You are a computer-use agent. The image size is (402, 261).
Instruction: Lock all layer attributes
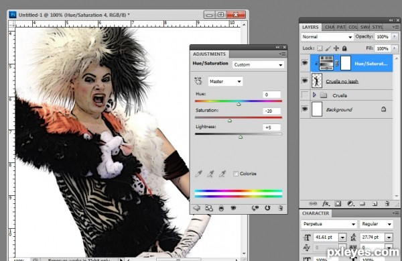click(x=344, y=48)
